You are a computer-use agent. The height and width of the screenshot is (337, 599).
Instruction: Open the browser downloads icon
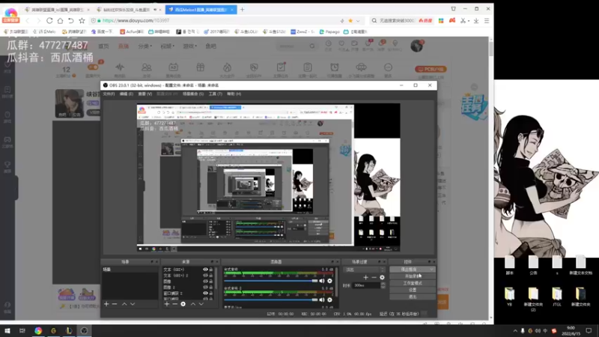pyautogui.click(x=476, y=21)
